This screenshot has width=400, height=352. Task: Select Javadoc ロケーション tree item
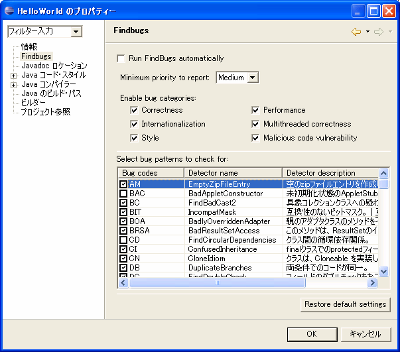[54, 66]
